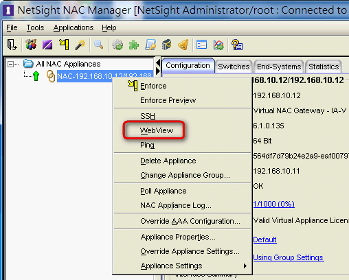Click the NetSight NAC Manager title bar icon
349x280 pixels.
point(8,10)
